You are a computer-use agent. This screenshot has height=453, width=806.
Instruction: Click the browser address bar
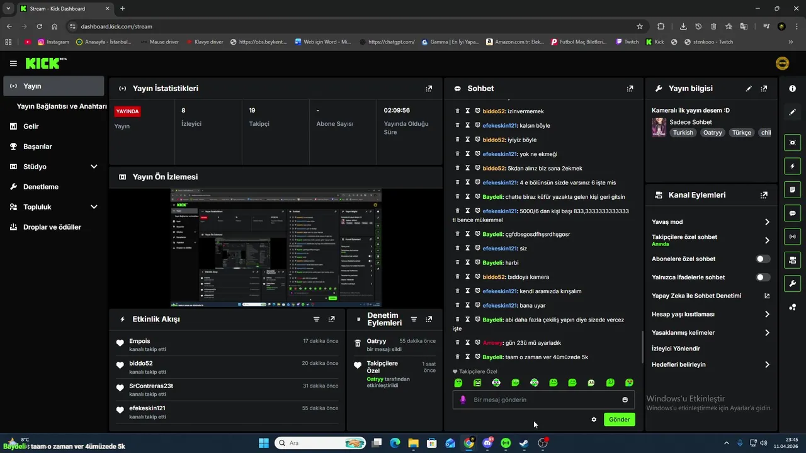point(356,26)
